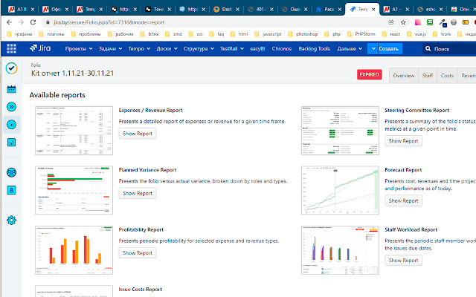Click the Expenses / Revenue Report thumbnail
Image resolution: width=476 pixels, height=297 pixels.
tap(74, 131)
